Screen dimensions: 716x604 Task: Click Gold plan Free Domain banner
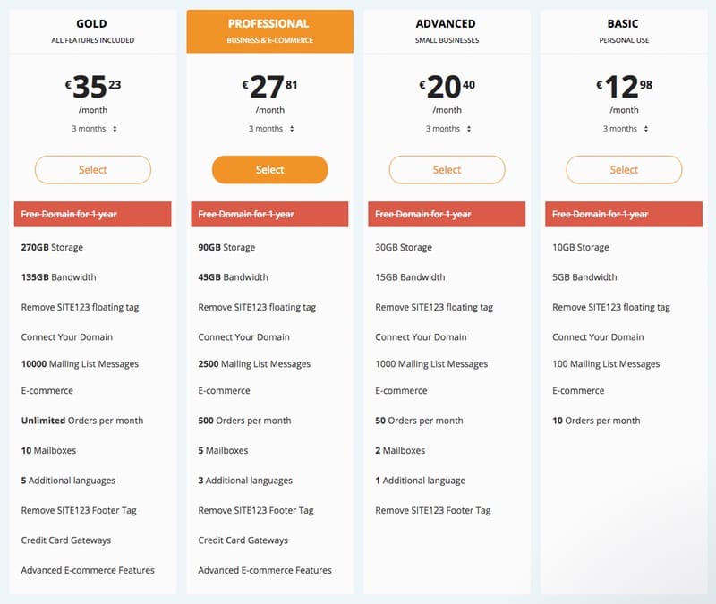coord(93,214)
